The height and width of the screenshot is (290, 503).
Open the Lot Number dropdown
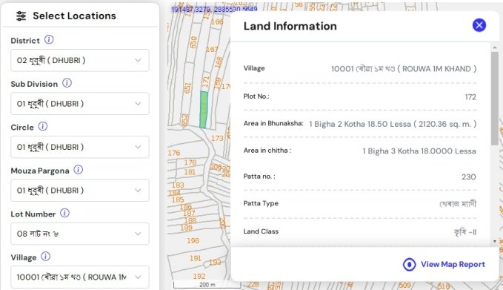coord(80,234)
